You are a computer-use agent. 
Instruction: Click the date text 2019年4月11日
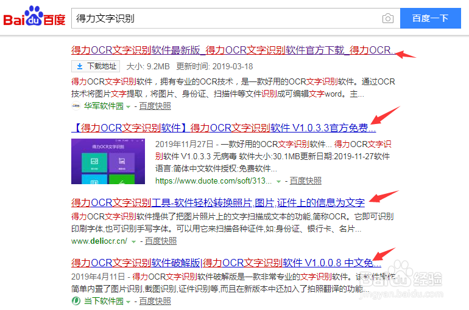[x=98, y=277]
